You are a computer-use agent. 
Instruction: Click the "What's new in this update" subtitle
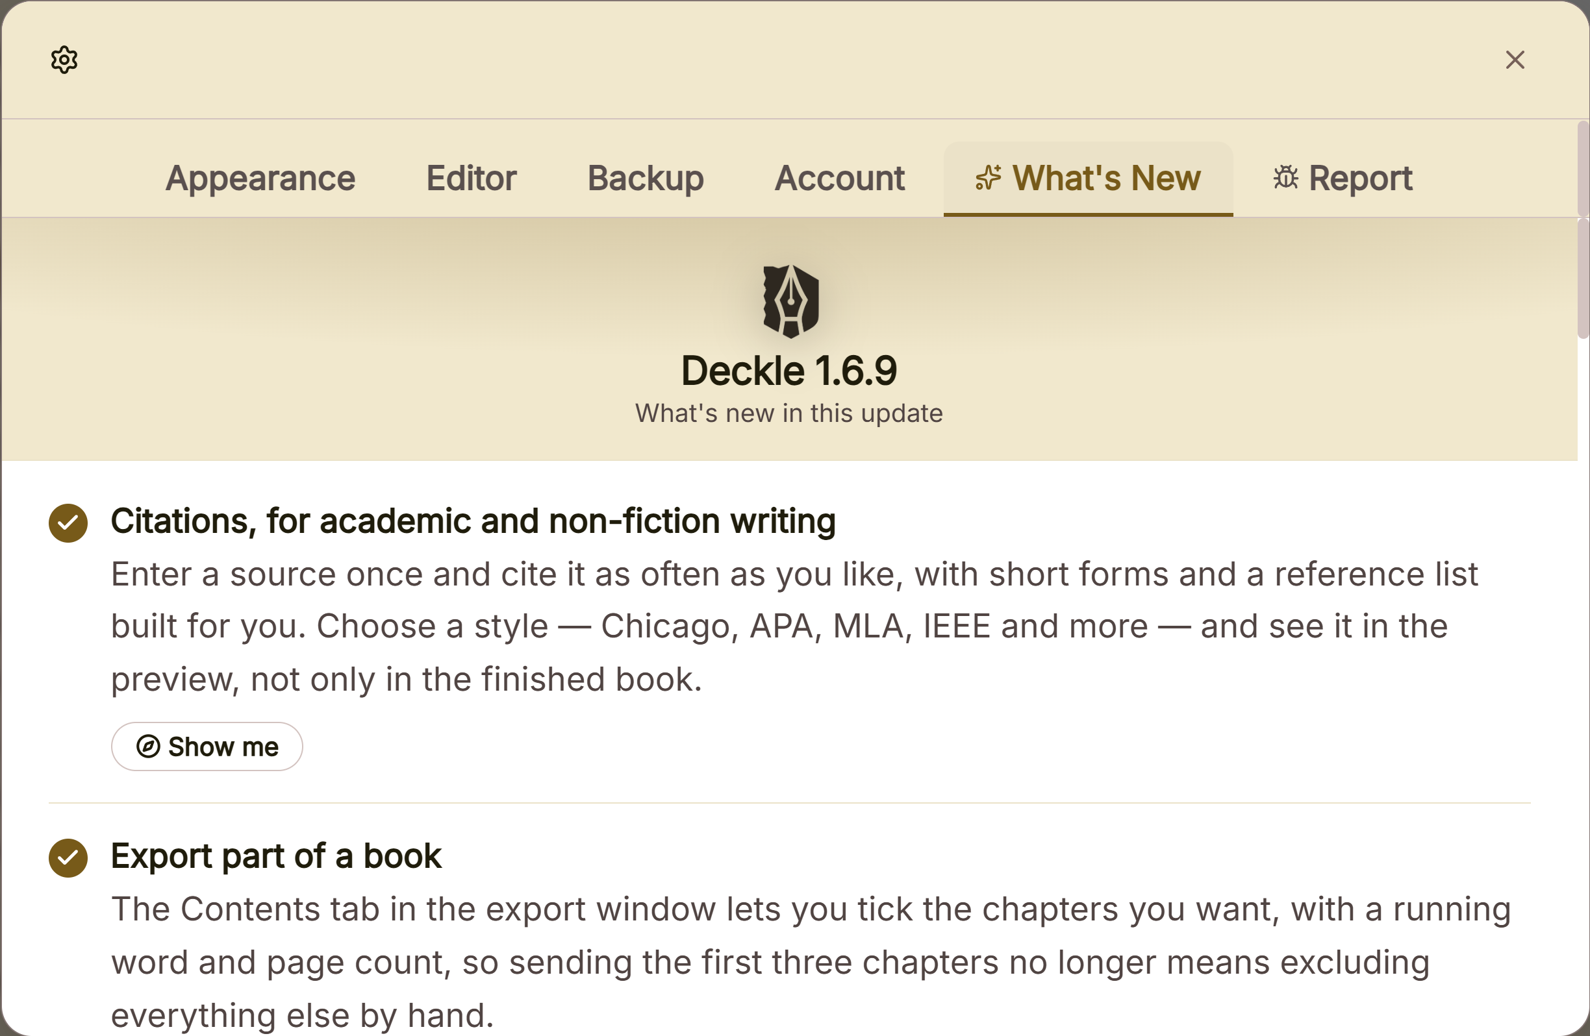[789, 414]
